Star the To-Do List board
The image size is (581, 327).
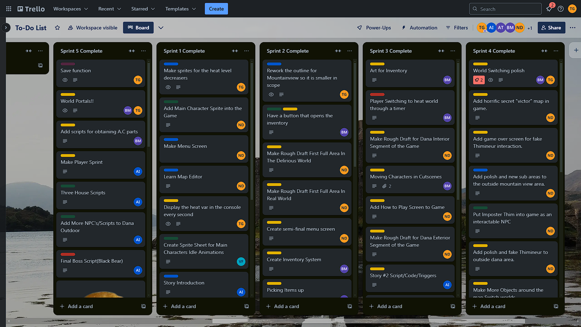pyautogui.click(x=57, y=28)
